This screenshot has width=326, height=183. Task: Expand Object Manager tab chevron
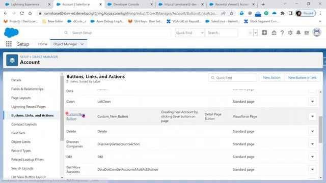point(82,44)
